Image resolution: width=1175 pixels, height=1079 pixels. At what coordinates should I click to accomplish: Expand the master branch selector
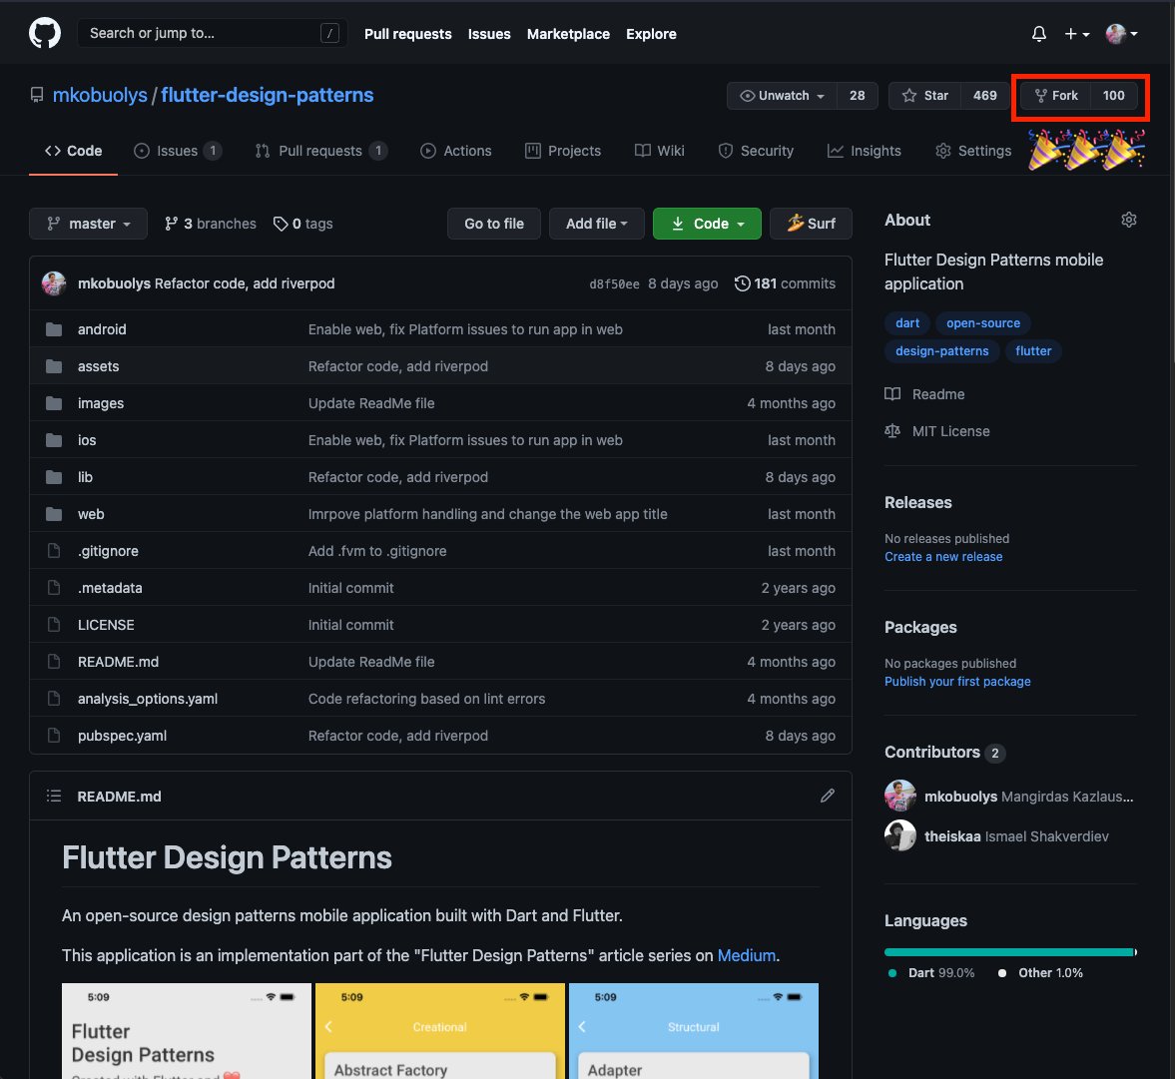click(x=89, y=224)
